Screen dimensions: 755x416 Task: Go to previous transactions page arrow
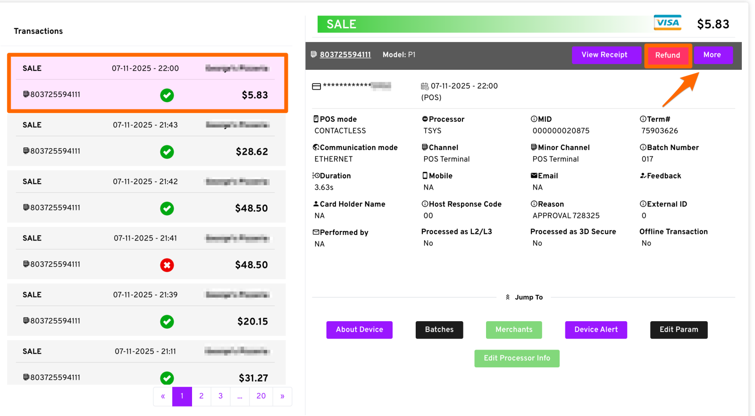[x=163, y=396]
